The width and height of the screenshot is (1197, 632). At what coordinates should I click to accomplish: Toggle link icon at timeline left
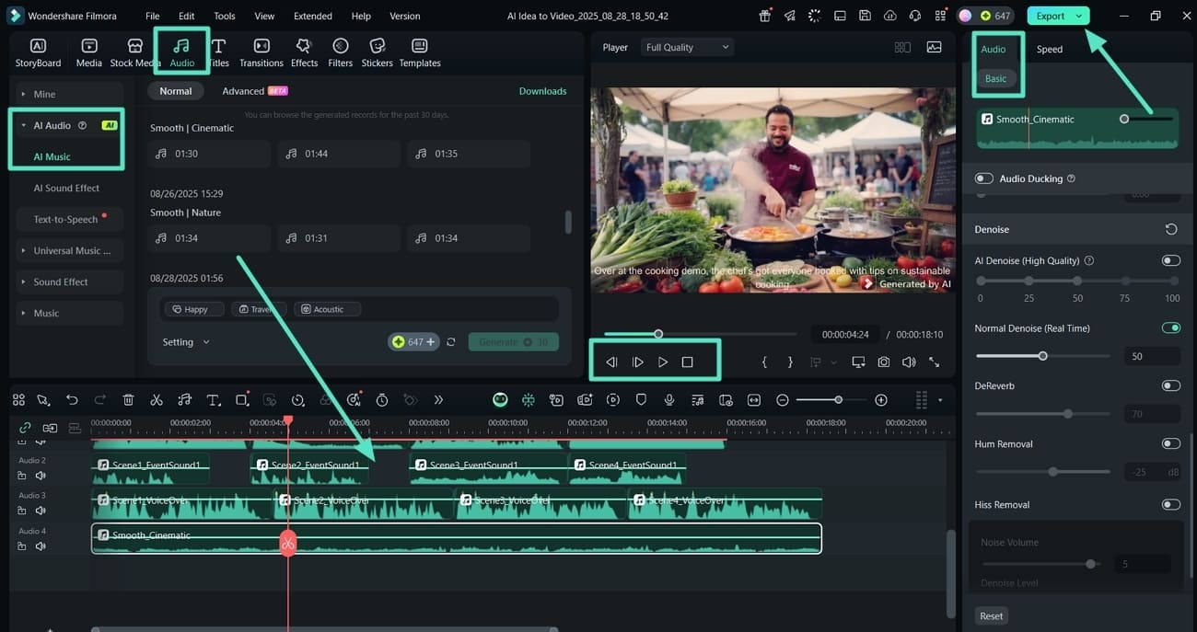tap(25, 428)
